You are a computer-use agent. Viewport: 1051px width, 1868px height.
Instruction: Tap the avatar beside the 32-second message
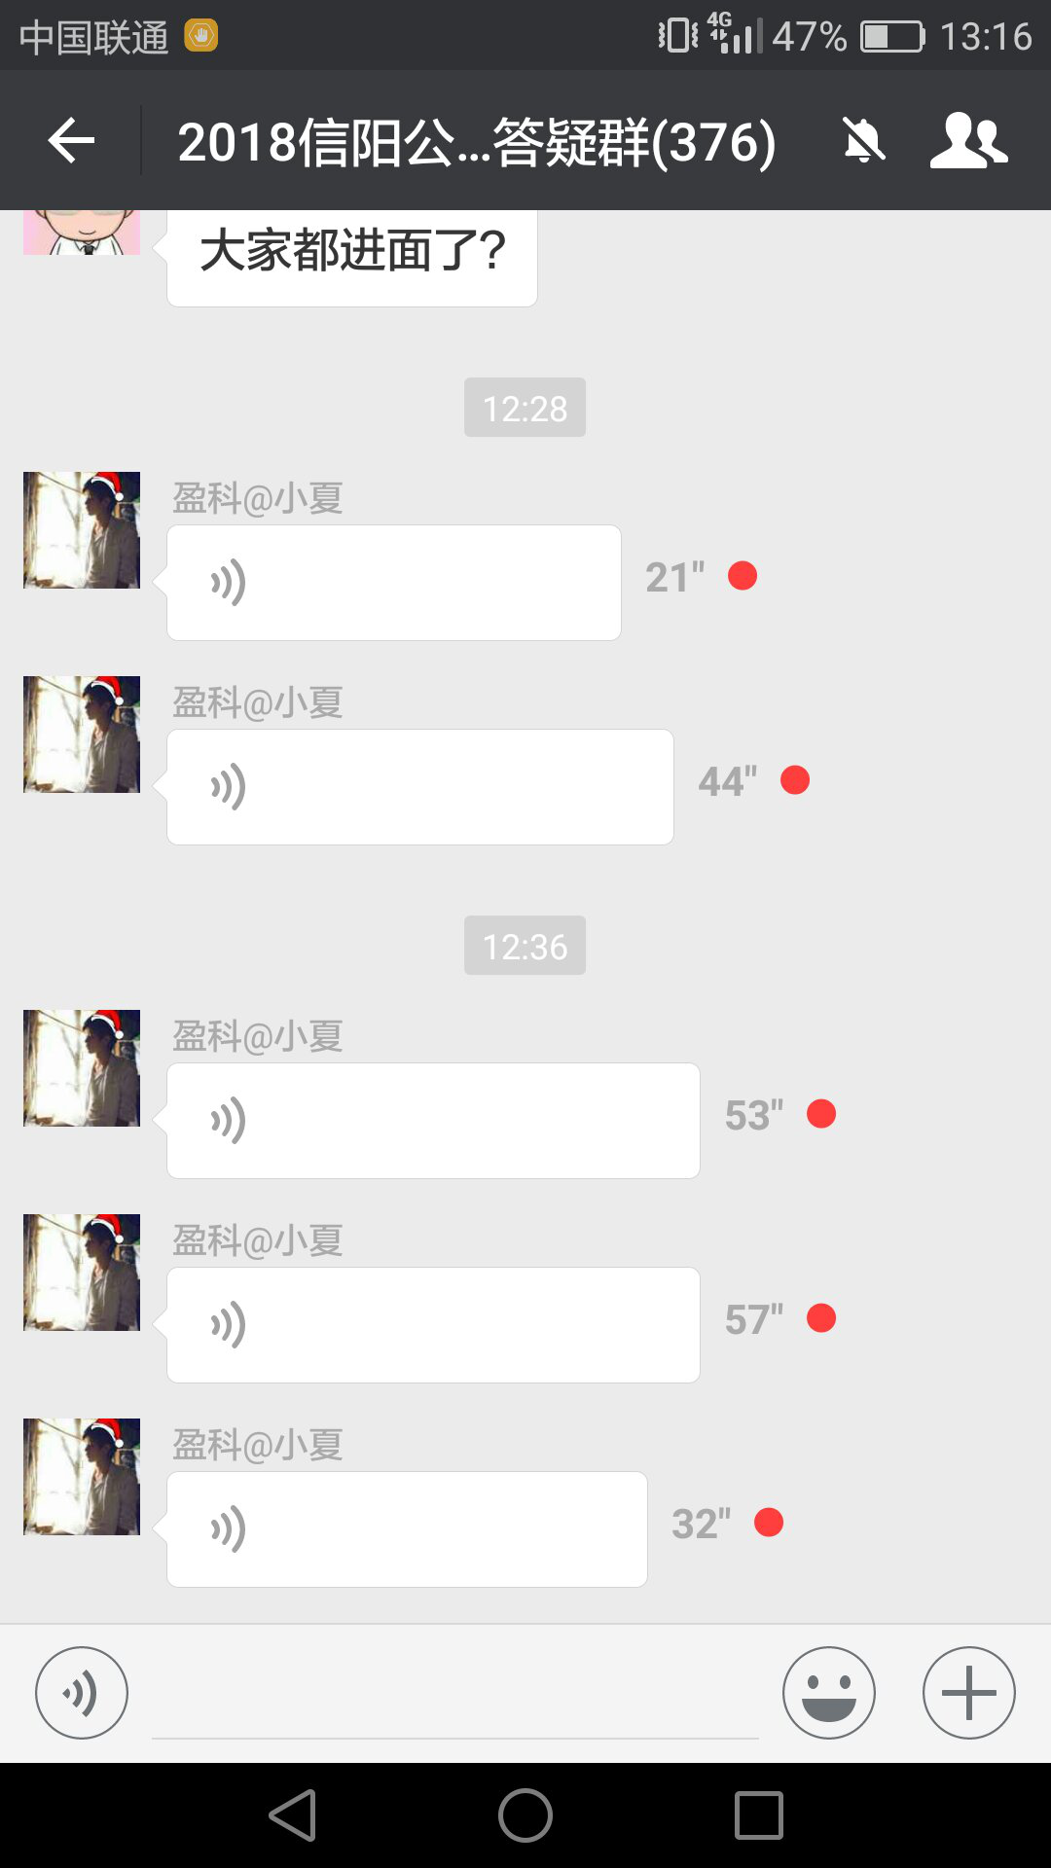point(82,1477)
